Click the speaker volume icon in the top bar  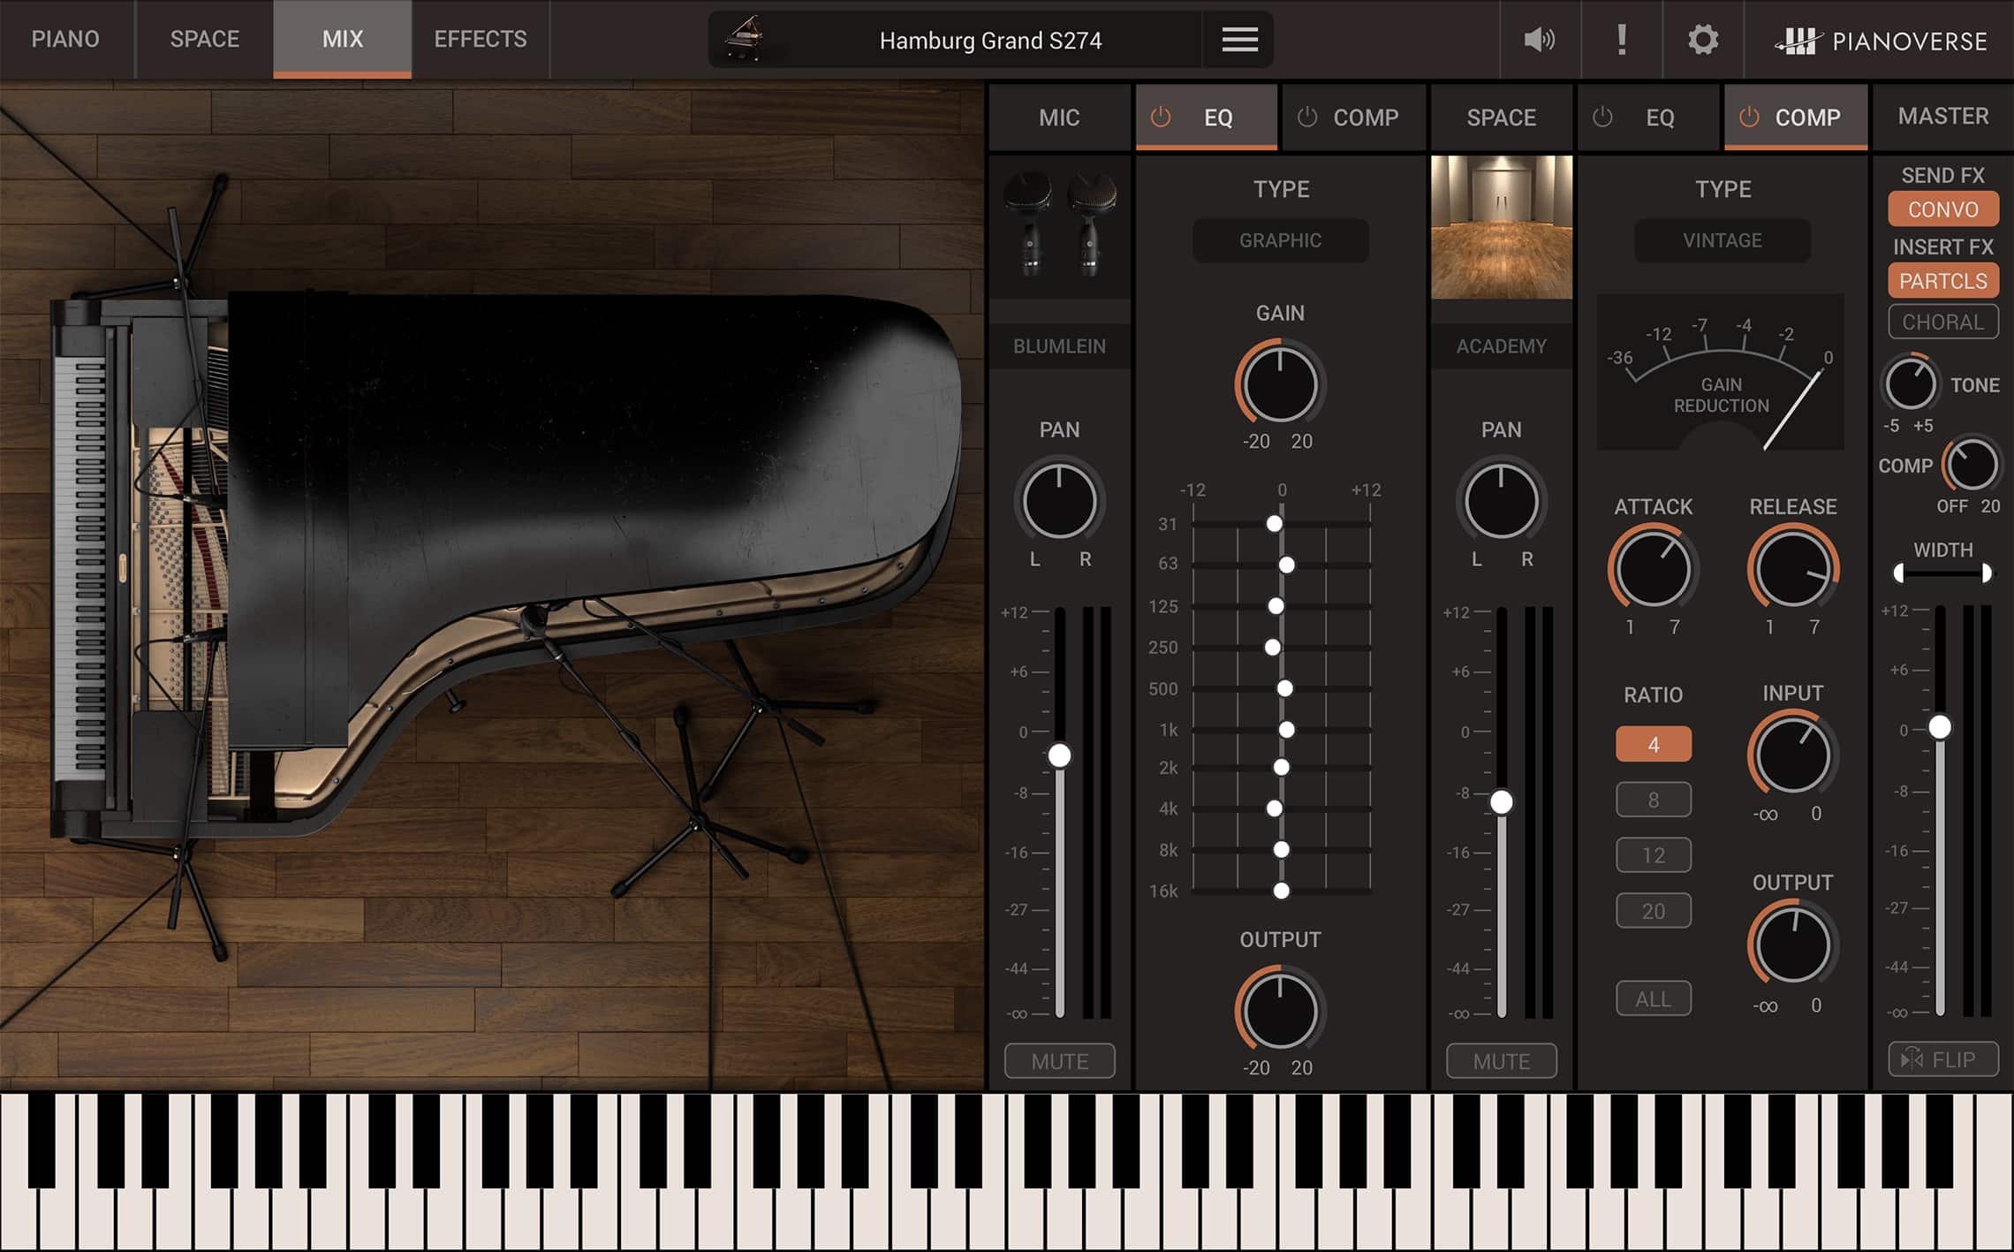click(1539, 39)
